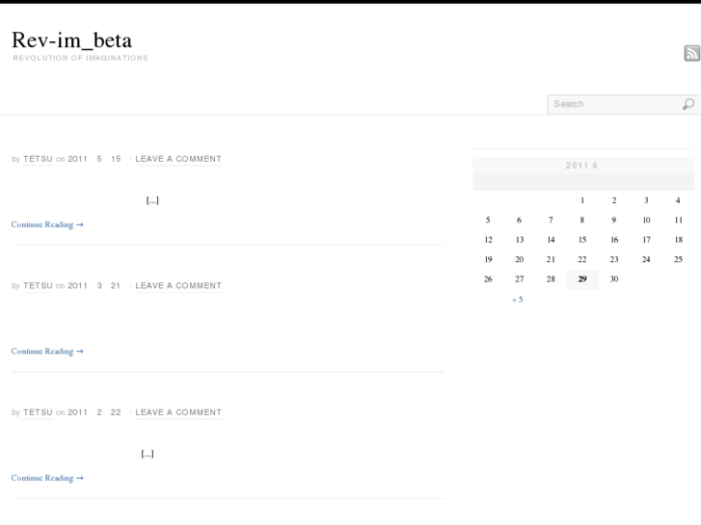Continue reading the second post
The image size is (701, 525).
pyautogui.click(x=47, y=352)
